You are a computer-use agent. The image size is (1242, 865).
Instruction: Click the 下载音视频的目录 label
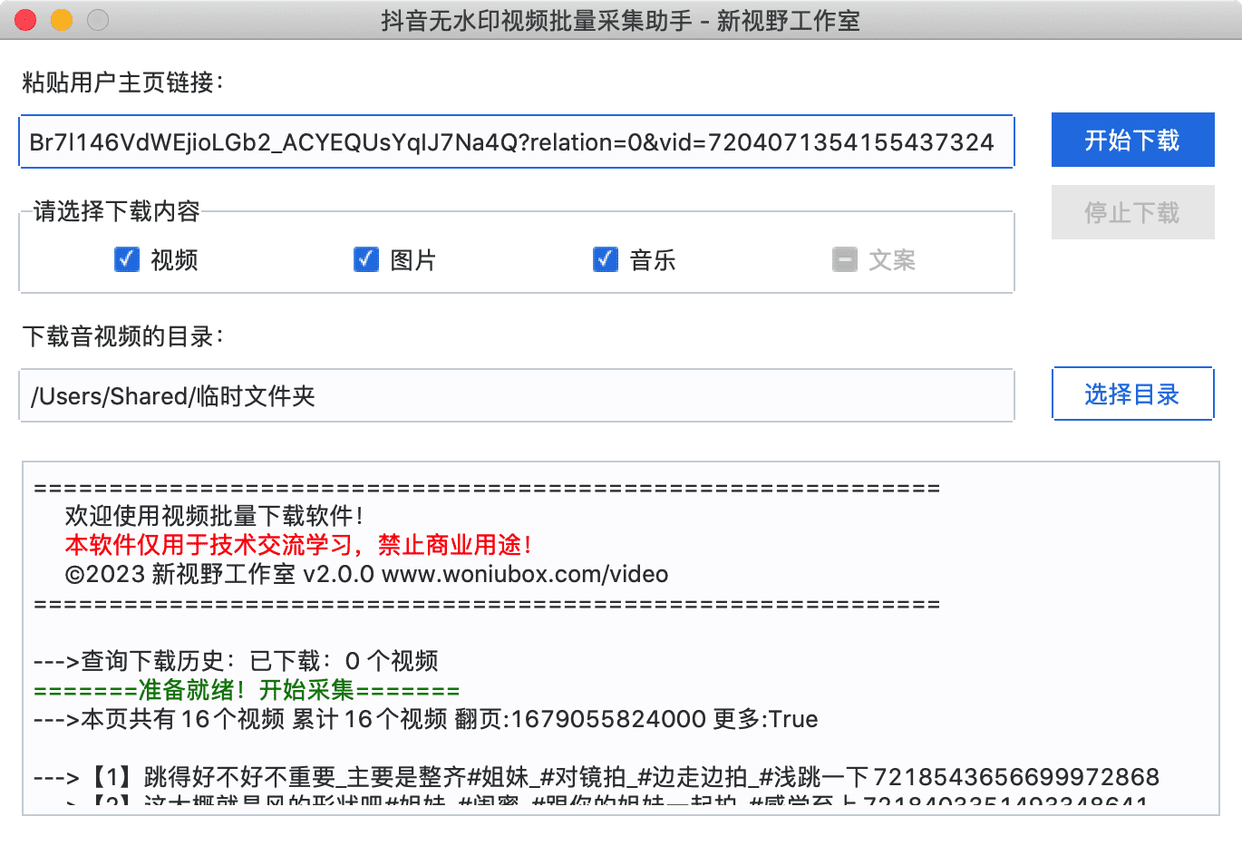pos(123,336)
